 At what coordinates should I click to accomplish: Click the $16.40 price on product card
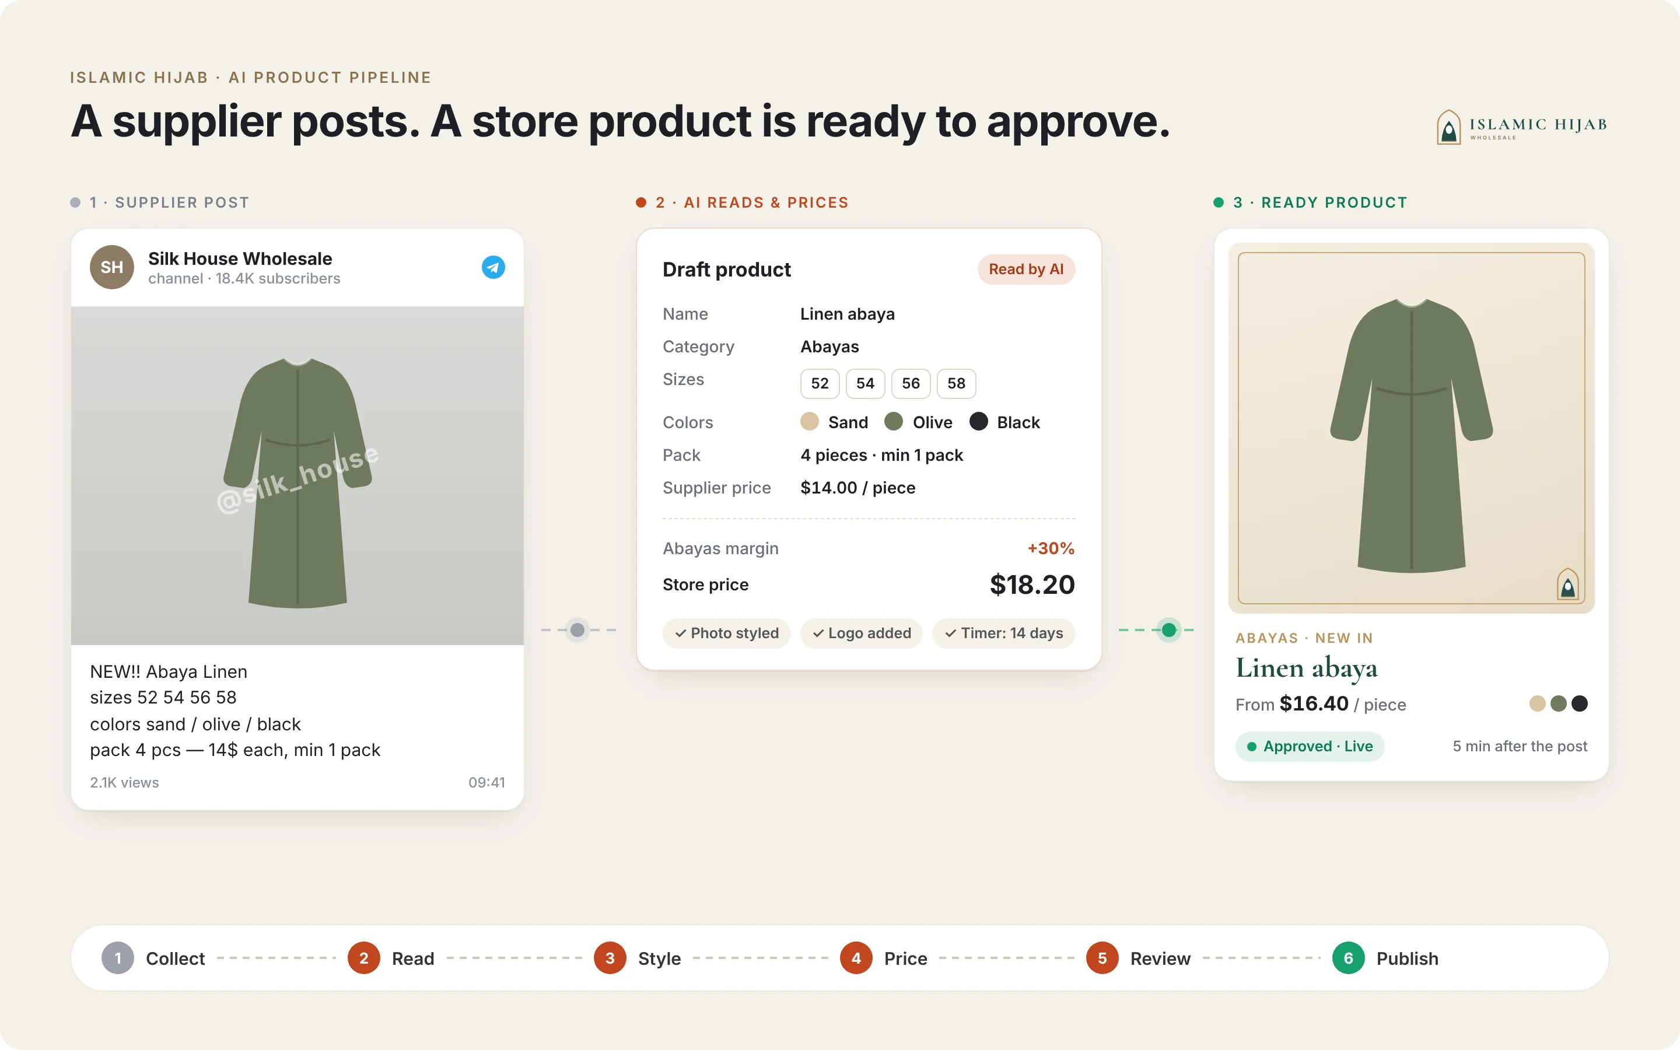pos(1314,703)
